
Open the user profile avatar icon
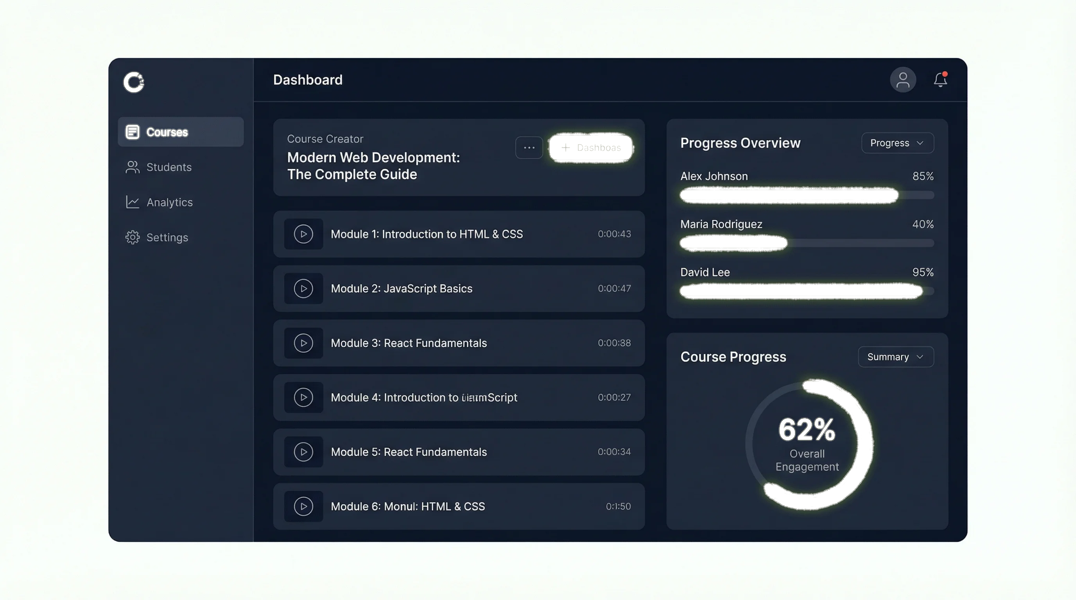point(903,79)
